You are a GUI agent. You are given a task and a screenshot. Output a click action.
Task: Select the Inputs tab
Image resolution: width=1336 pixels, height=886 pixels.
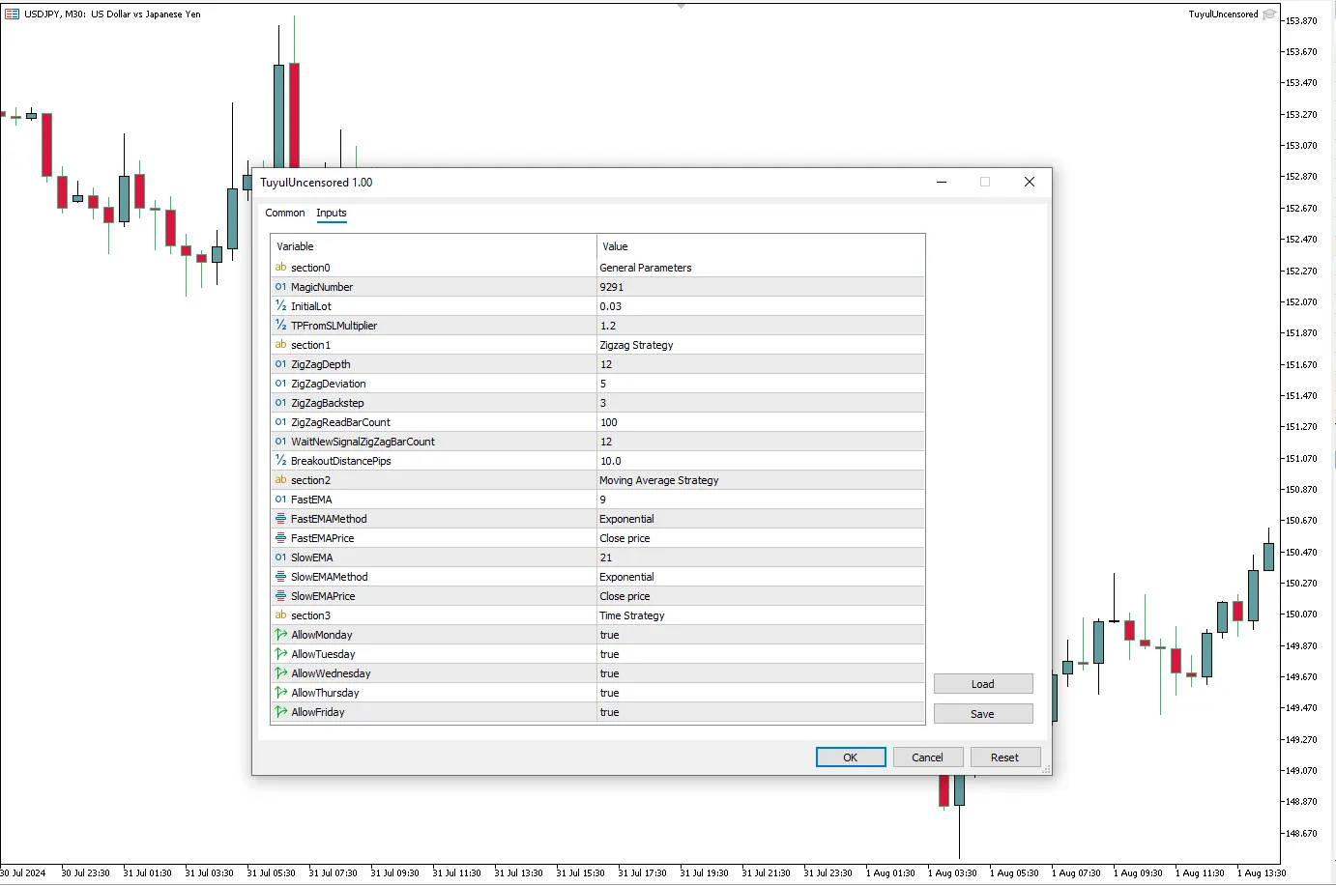coord(331,213)
